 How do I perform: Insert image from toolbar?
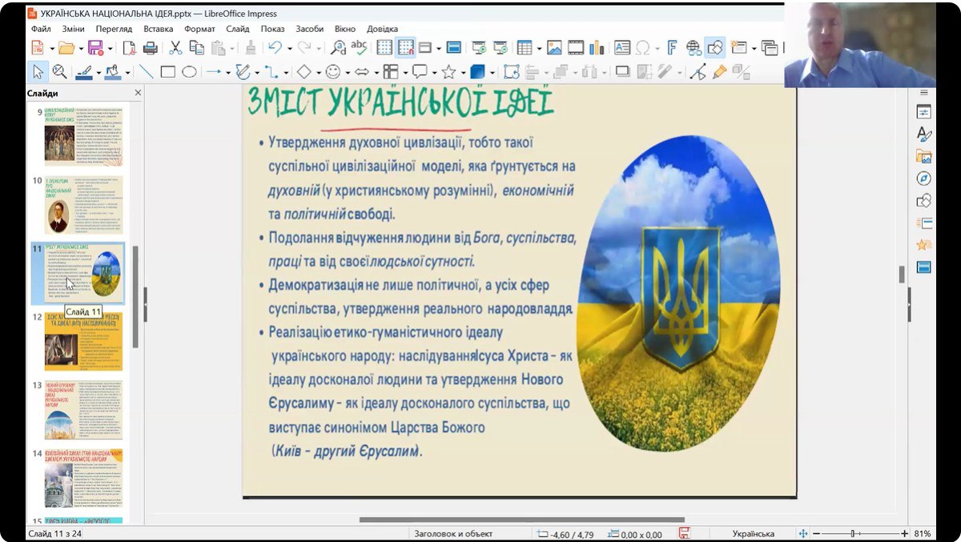pos(554,48)
